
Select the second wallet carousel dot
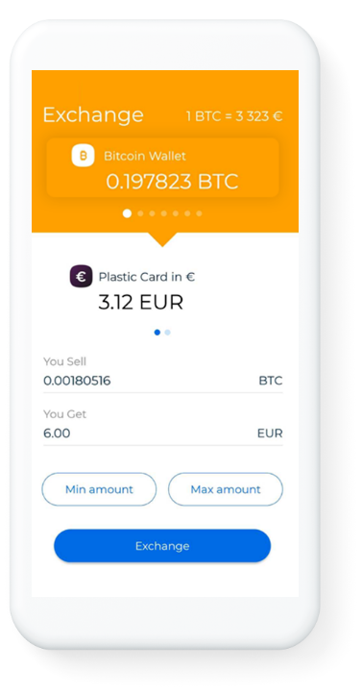click(x=140, y=213)
